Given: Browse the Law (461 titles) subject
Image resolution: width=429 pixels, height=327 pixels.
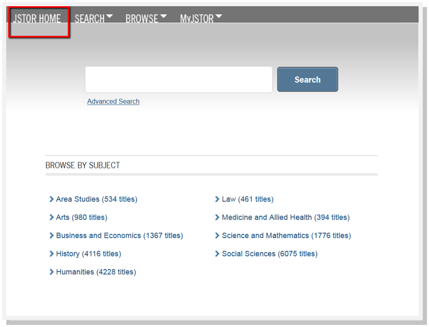Looking at the screenshot, I should click(x=248, y=199).
